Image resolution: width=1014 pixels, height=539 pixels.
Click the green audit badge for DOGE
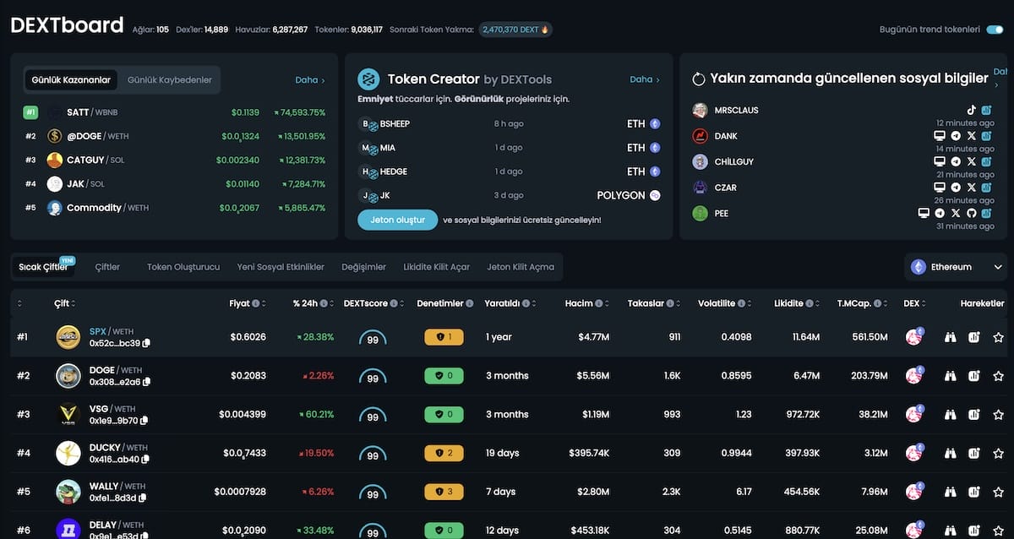pos(444,376)
